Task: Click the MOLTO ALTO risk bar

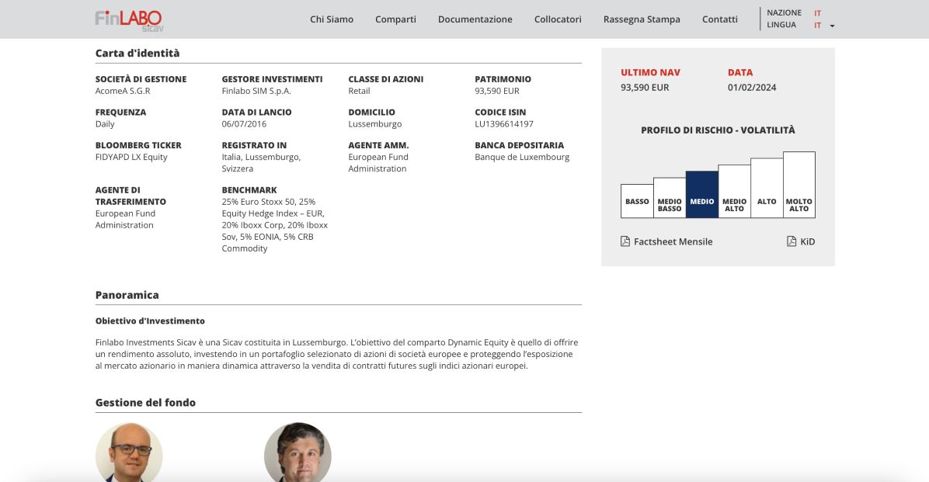Action: 799,185
